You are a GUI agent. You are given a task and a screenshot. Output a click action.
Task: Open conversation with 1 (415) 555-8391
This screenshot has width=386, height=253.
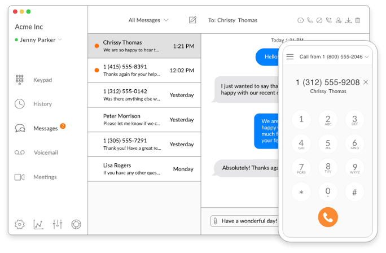pyautogui.click(x=144, y=71)
